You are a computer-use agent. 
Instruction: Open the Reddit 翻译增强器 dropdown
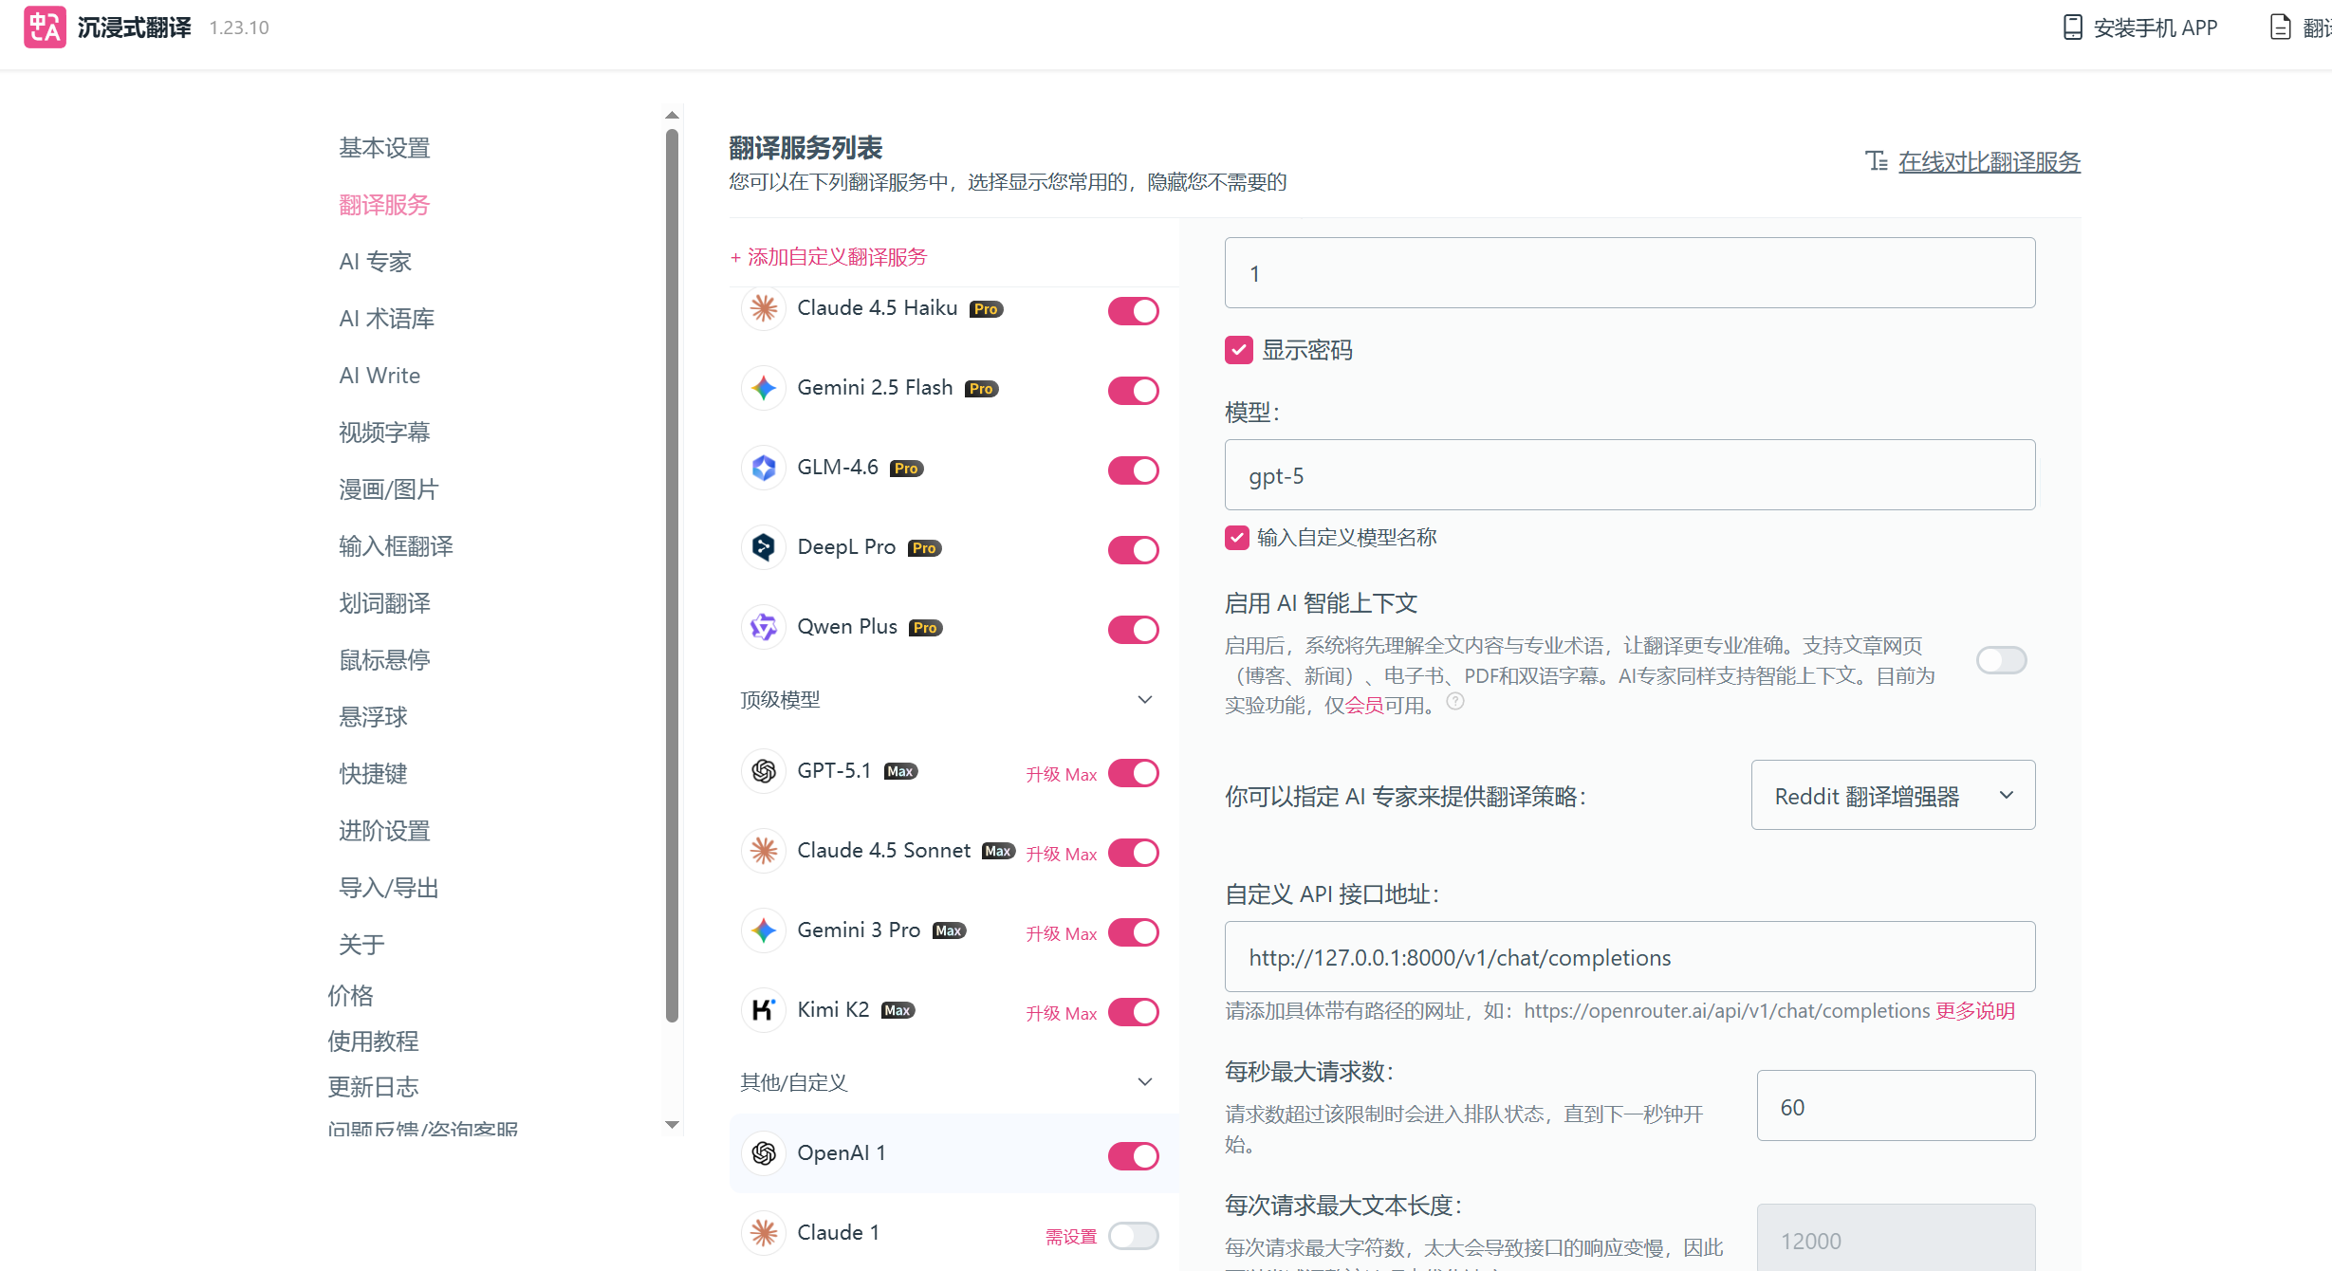1892,796
